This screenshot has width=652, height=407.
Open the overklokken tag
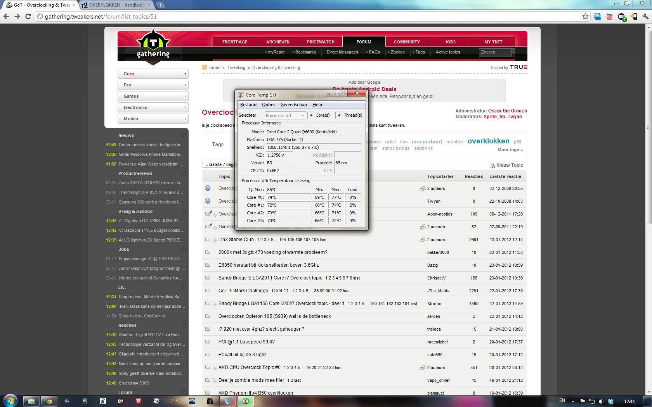[488, 141]
